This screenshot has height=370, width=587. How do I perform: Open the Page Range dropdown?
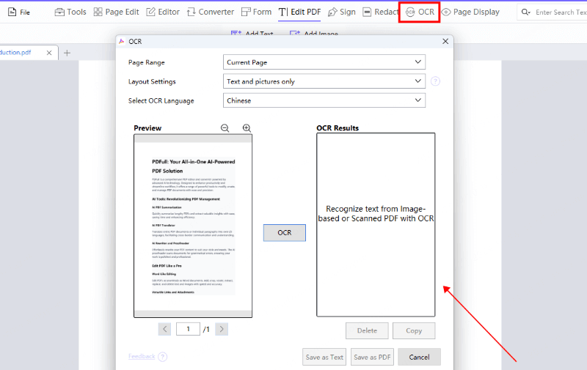pyautogui.click(x=324, y=62)
